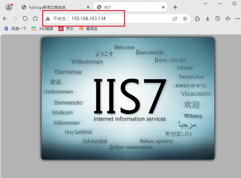Viewport: 241px width, 178px height.
Task: Maximize the browser window
Action: click(x=234, y=3)
